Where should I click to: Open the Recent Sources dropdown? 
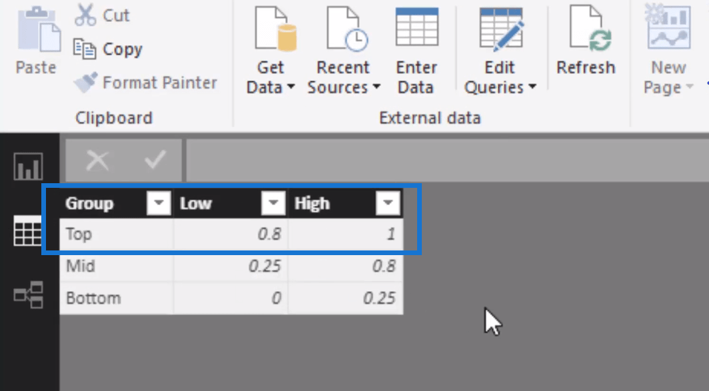pos(376,88)
